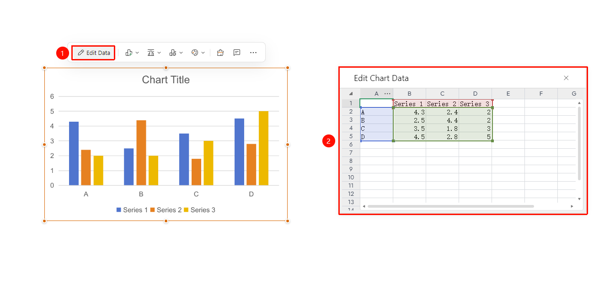Click the horizontal scrollbar right arrow
Viewport: 615px width, 296px height.
[x=572, y=206]
